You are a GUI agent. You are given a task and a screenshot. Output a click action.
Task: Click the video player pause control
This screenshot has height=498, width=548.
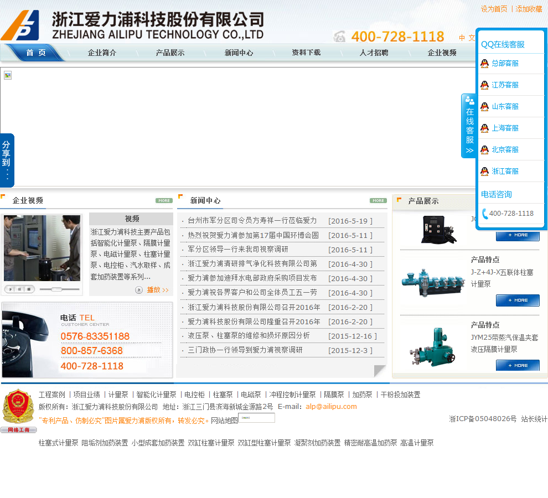pyautogui.click(x=19, y=289)
